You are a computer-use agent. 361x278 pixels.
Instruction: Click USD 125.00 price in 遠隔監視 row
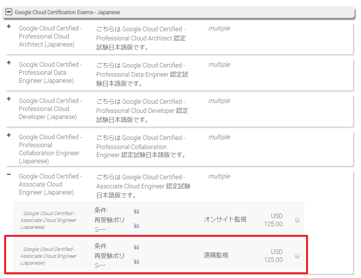273,256
